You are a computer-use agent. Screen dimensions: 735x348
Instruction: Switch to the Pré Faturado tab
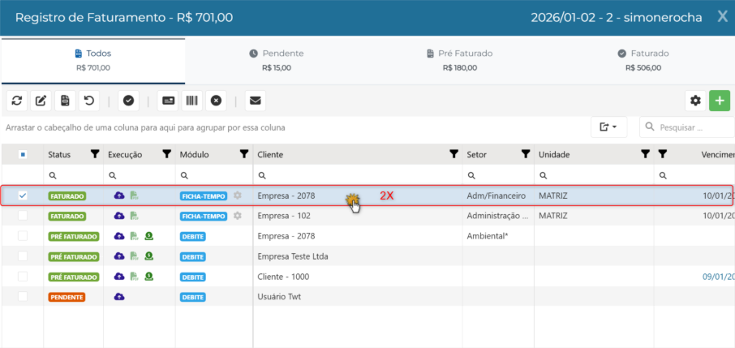[459, 61]
